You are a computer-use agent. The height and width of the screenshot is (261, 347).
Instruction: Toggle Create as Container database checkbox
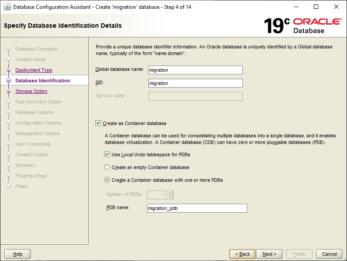pos(98,124)
